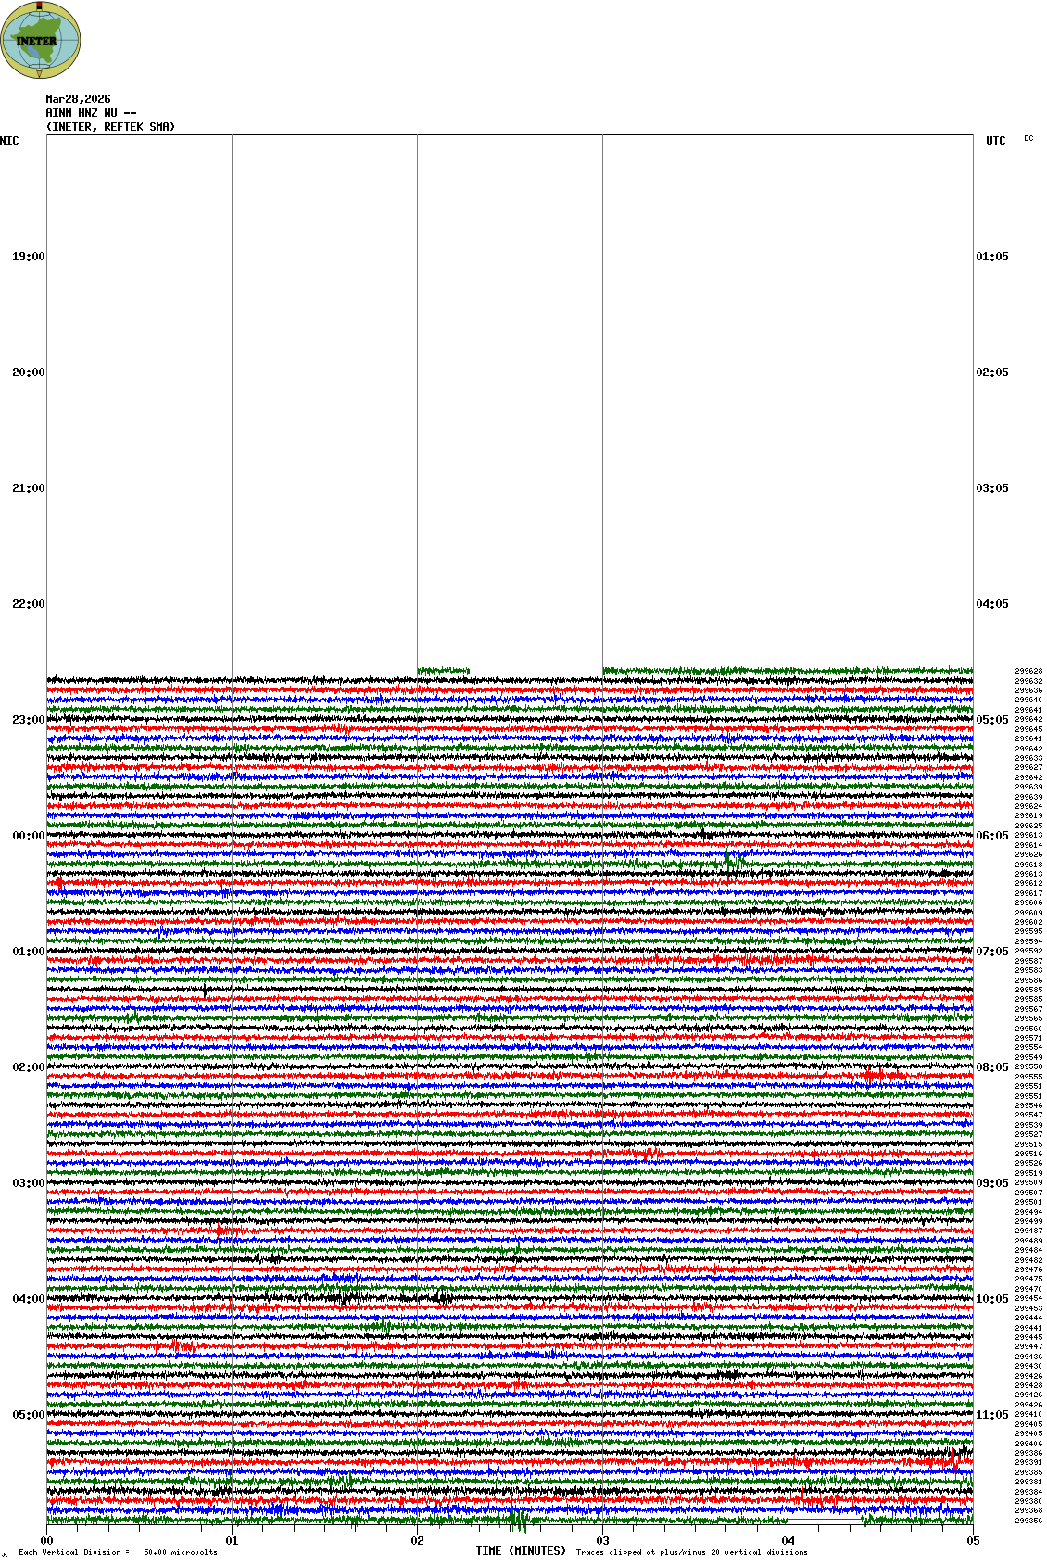Click the UTC time header
The height and width of the screenshot is (1565, 1047).
(x=995, y=141)
